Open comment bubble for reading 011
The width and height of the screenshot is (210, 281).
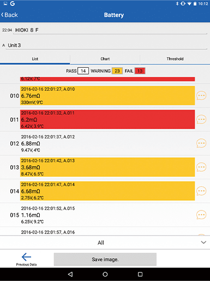point(201,119)
